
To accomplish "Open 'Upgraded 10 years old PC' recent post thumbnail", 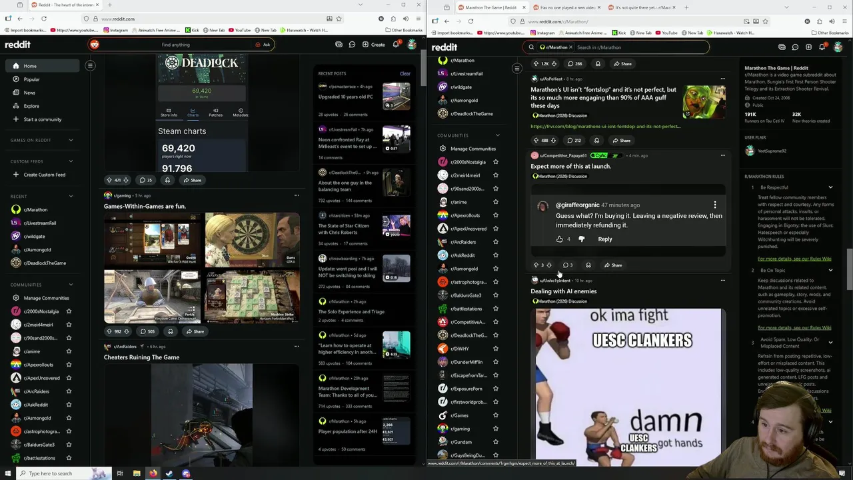I will [397, 96].
